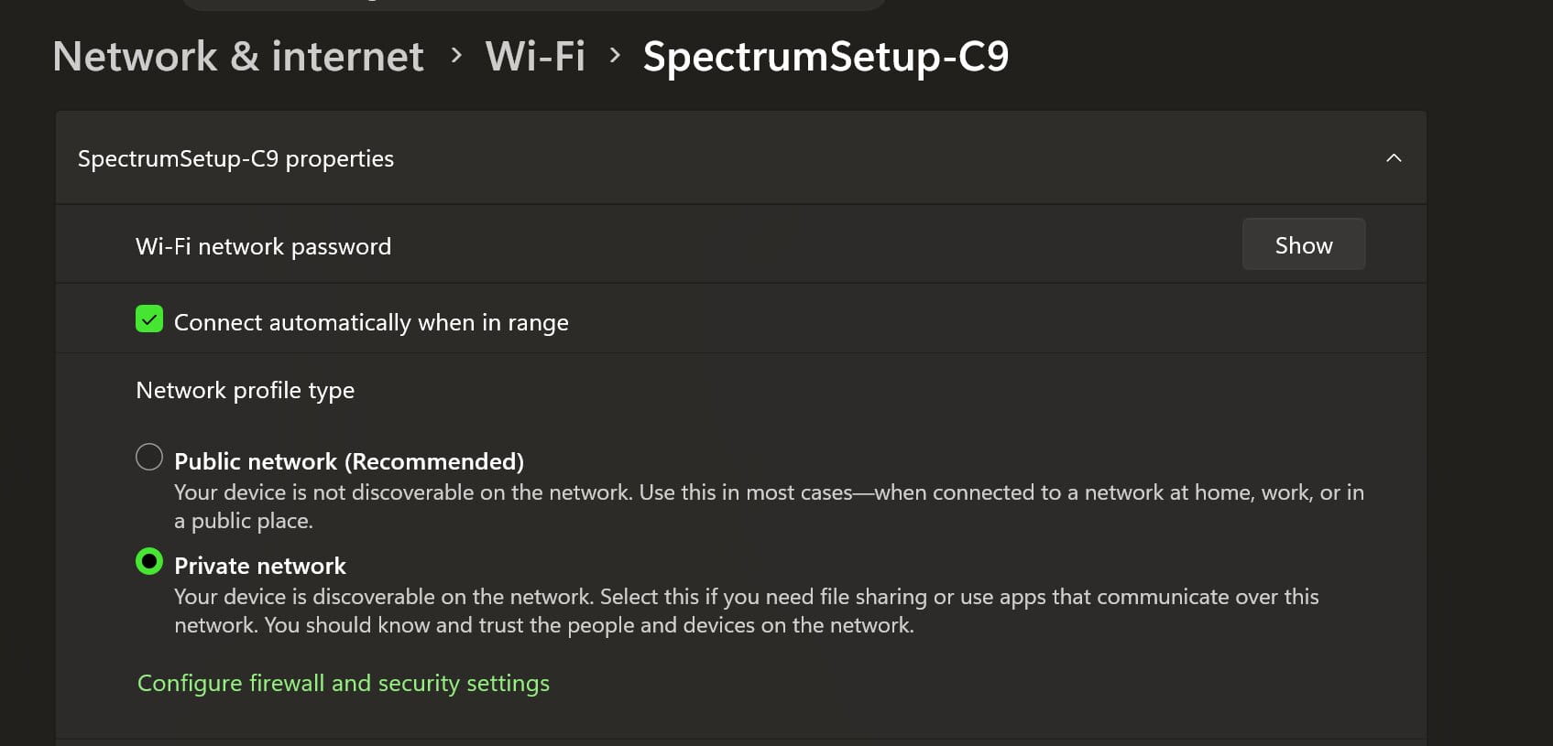
Task: Click the Connect automatically when in range label
Action: click(371, 322)
